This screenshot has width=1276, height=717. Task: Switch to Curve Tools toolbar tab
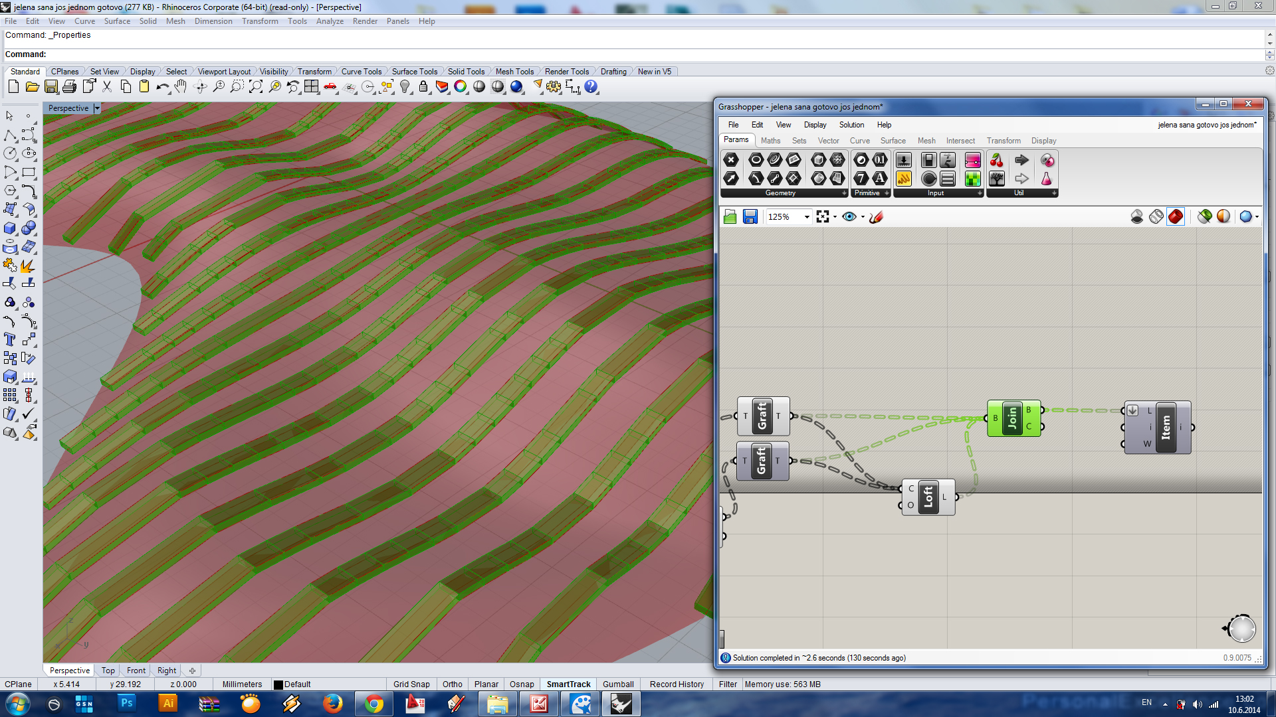pos(361,72)
